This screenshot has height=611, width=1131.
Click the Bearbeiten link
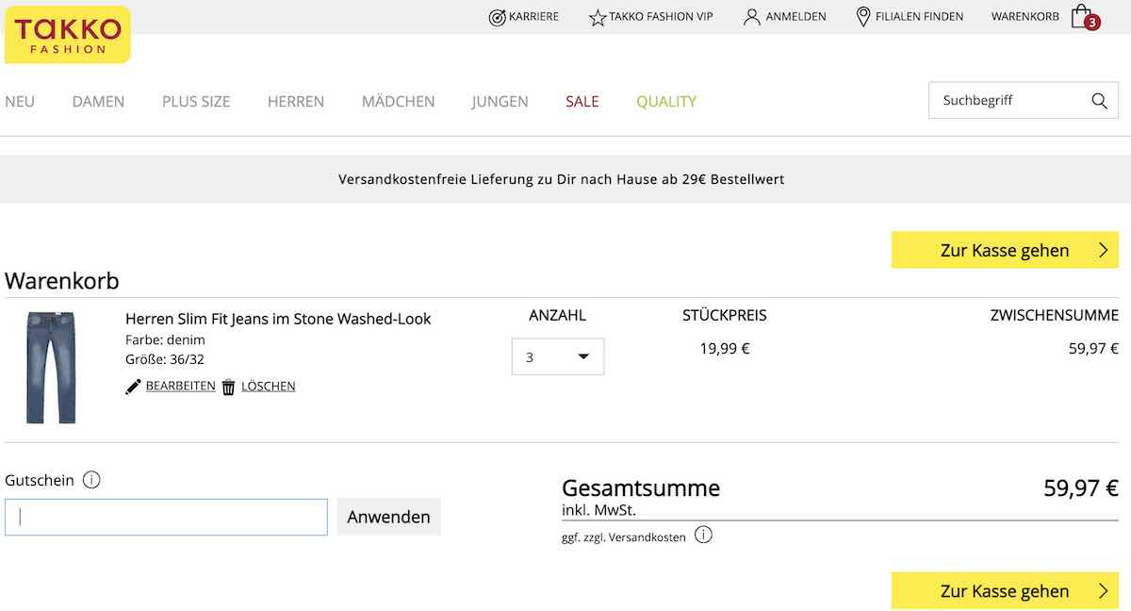pyautogui.click(x=181, y=385)
